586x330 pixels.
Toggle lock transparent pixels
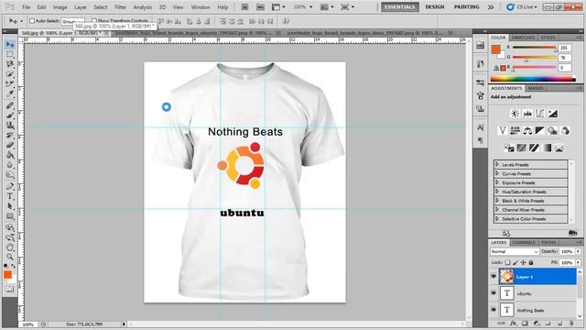507,263
